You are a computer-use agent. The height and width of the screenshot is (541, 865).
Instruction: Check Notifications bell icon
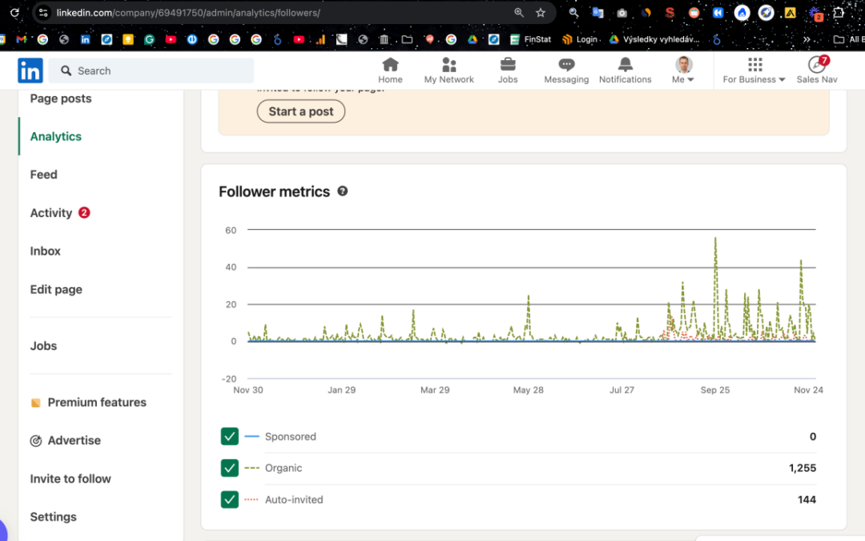[625, 64]
